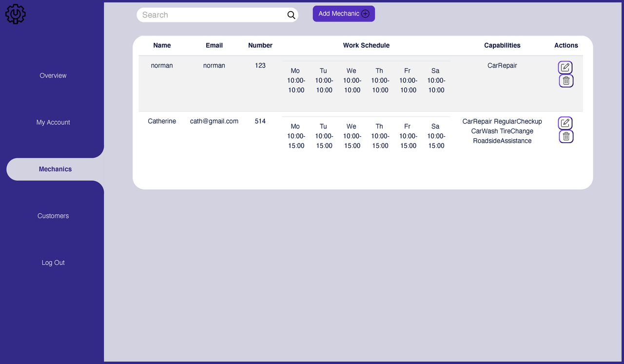This screenshot has width=624, height=364.
Task: Click the Capabilities column header
Action: coord(502,45)
